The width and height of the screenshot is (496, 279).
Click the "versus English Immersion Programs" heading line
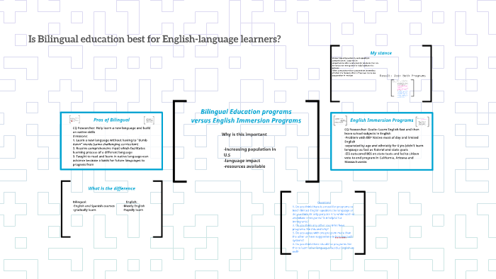[246, 120]
